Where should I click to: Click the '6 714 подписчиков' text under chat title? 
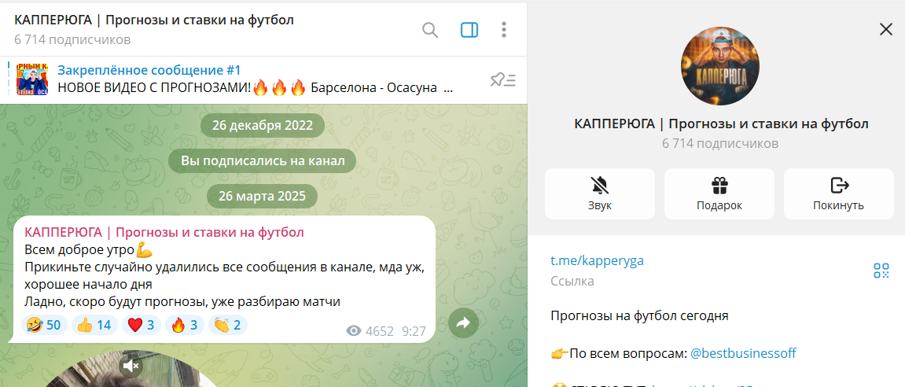pos(72,40)
